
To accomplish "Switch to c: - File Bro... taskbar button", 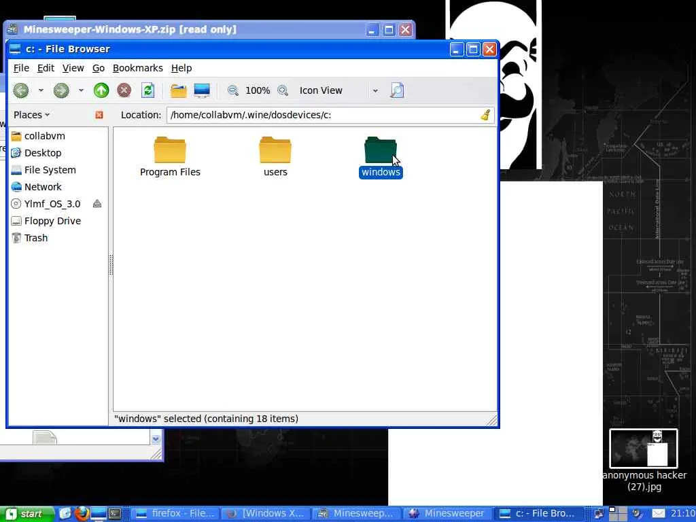I will click(x=538, y=514).
